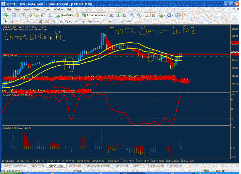Set timeframe to M5
Screen dimensions: 241x174
pos(83,22)
